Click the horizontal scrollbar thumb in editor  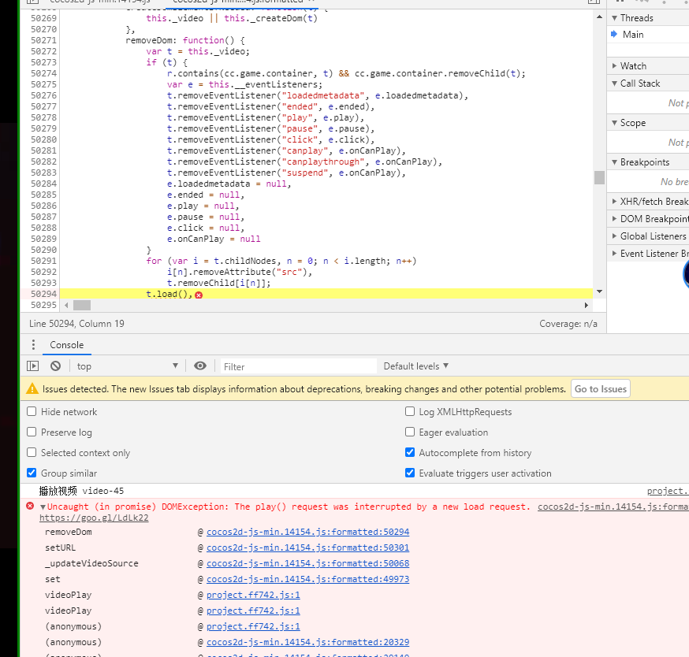click(x=82, y=305)
